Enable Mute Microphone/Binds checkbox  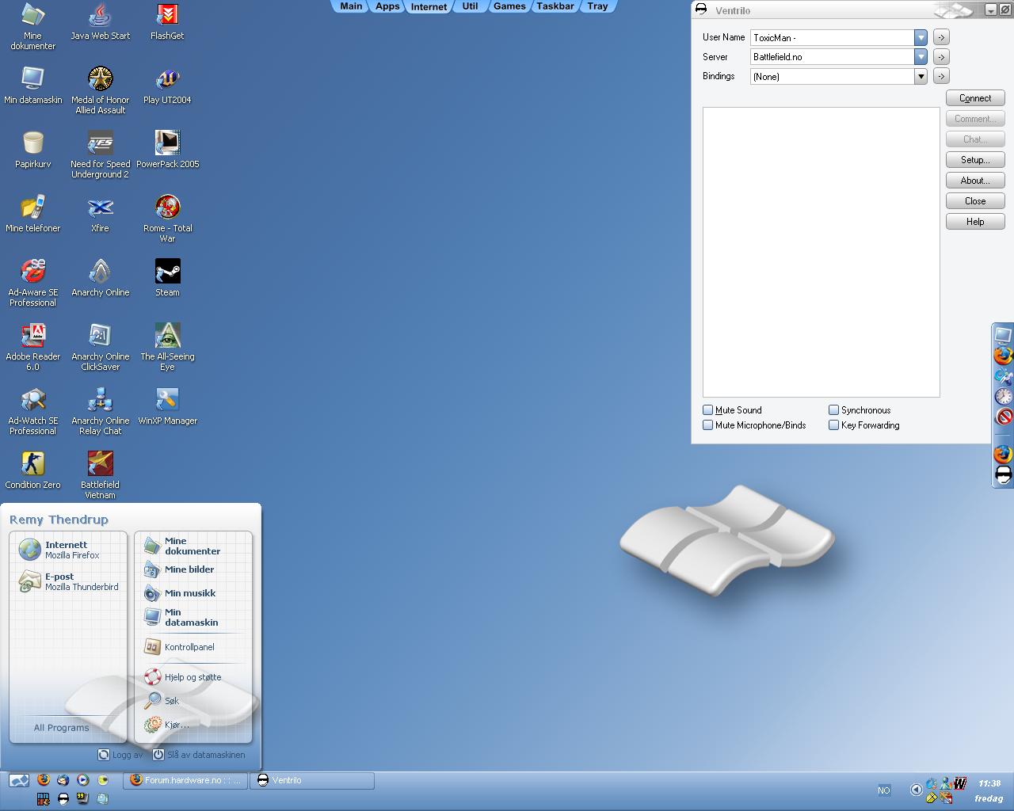coord(708,425)
